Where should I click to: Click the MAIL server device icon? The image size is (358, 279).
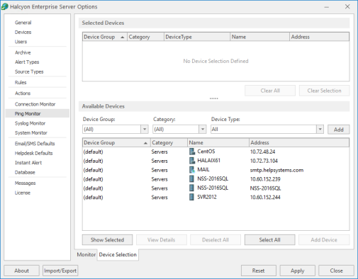[x=192, y=170]
